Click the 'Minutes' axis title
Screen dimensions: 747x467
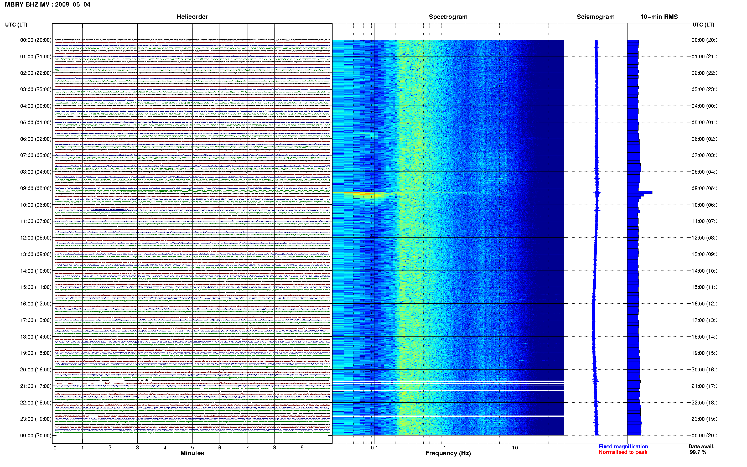point(192,453)
